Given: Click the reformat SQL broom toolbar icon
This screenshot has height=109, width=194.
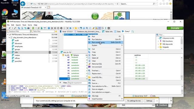Looking at the screenshot, I should [93, 28].
